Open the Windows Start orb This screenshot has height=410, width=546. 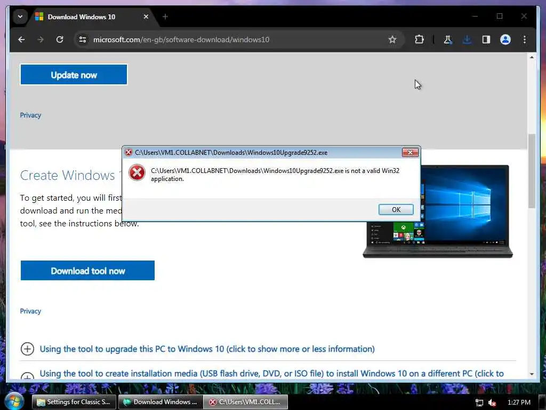click(14, 401)
